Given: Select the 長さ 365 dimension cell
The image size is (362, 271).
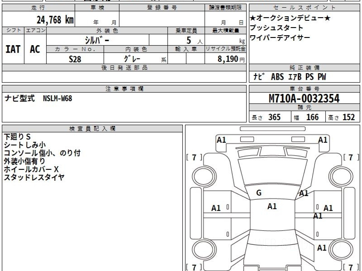Looking at the screenshot, I should pos(270,117).
